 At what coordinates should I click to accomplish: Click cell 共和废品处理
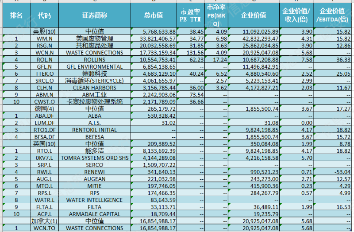click(95, 46)
